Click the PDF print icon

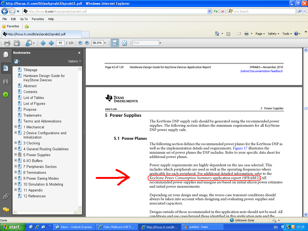pos(7,43)
